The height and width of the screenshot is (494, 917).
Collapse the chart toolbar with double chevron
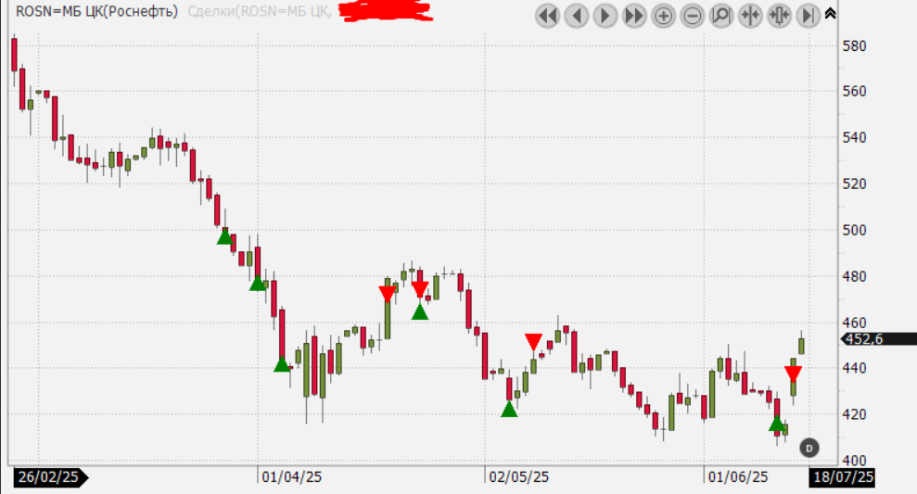coord(830,13)
